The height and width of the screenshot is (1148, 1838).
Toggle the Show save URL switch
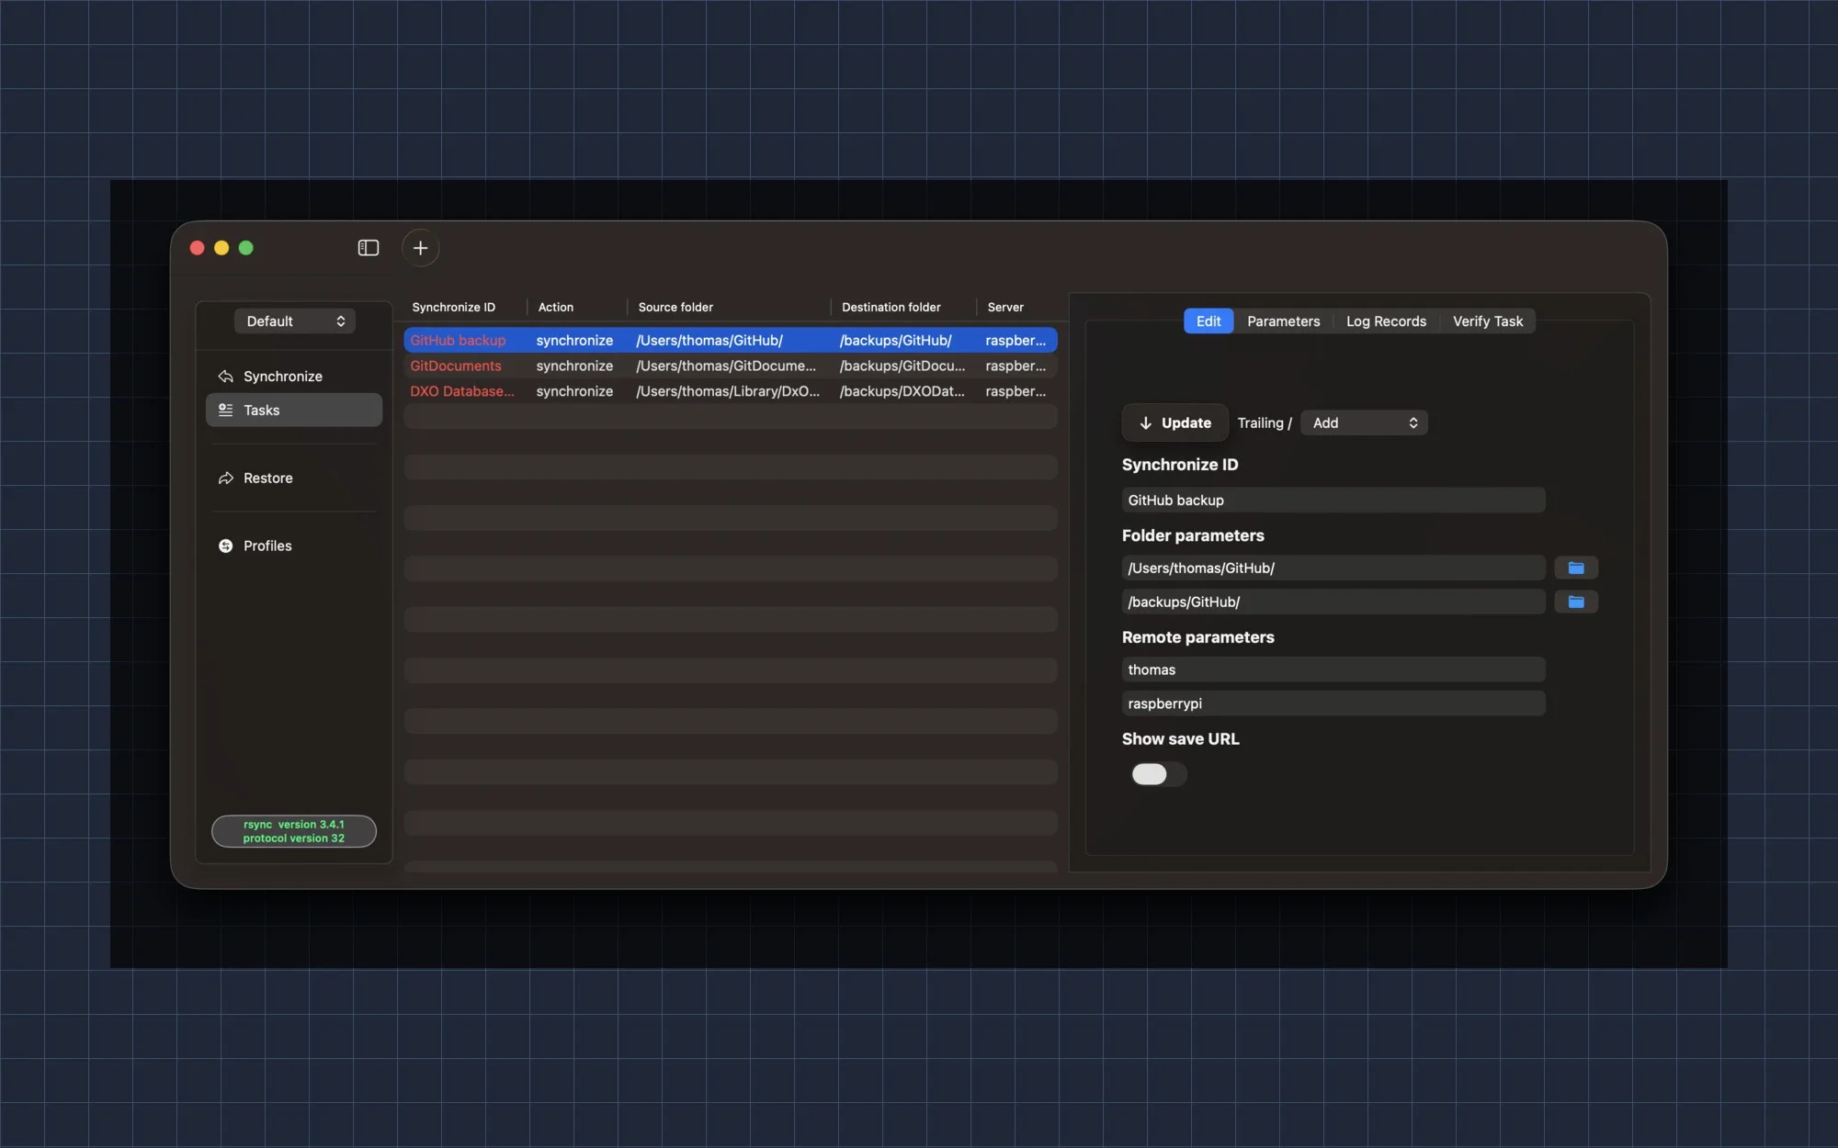[x=1158, y=774]
